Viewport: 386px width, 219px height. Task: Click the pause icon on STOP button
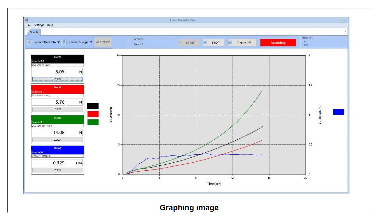pyautogui.click(x=205, y=43)
